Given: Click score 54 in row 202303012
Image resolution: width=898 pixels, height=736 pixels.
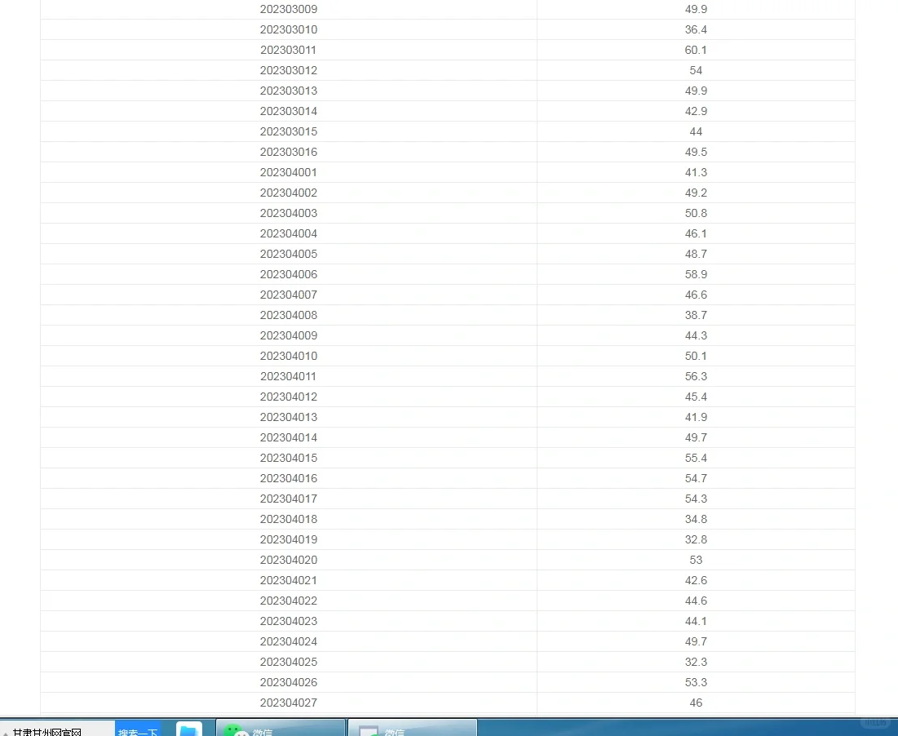Looking at the screenshot, I should click(x=696, y=70).
